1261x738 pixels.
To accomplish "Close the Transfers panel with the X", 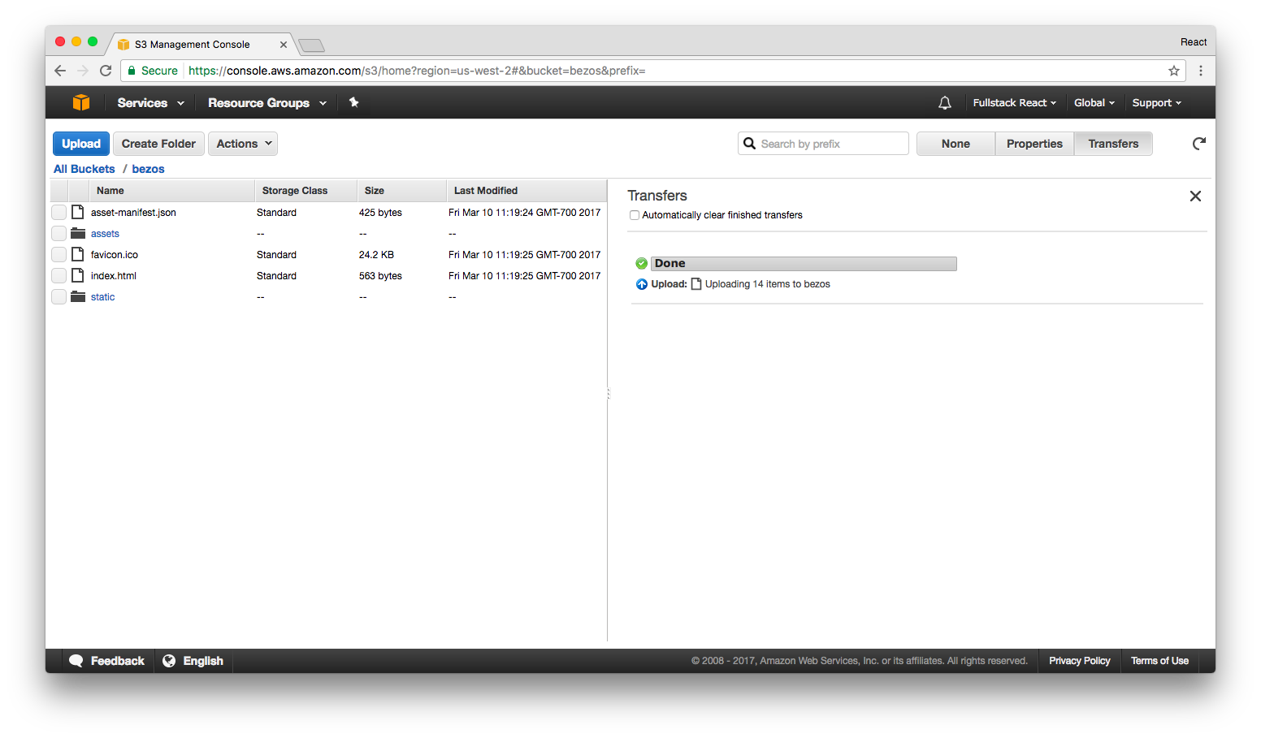I will pyautogui.click(x=1195, y=196).
